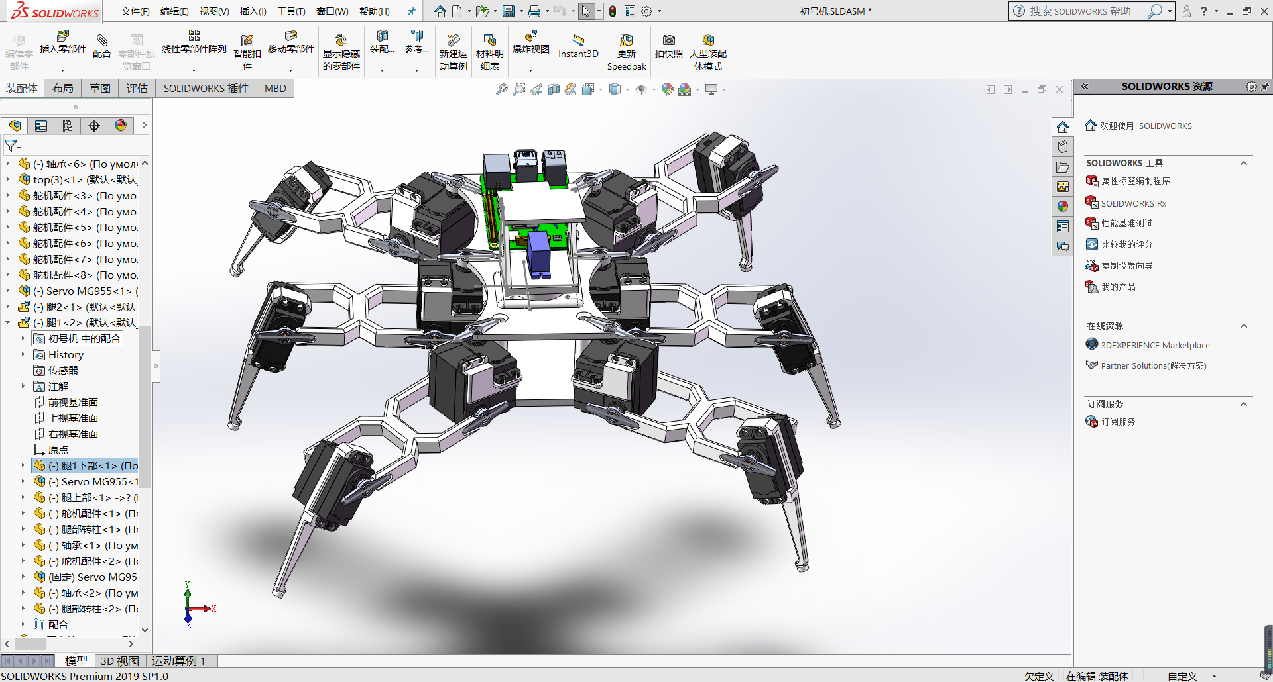
Task: Click the New Motion Study (新建运动算例) icon
Action: click(454, 40)
